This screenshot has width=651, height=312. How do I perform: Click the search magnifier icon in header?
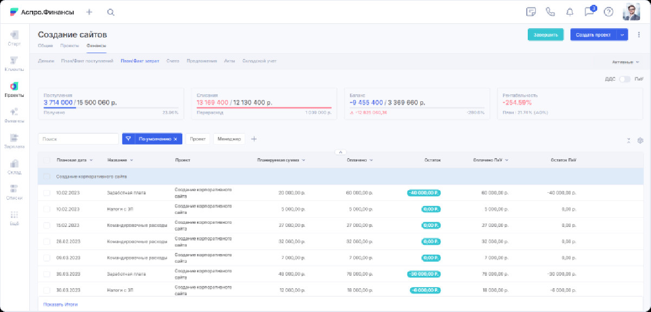(x=111, y=12)
